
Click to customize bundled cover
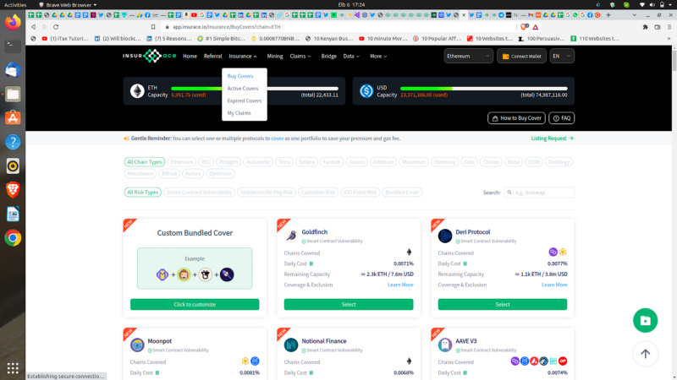195,304
